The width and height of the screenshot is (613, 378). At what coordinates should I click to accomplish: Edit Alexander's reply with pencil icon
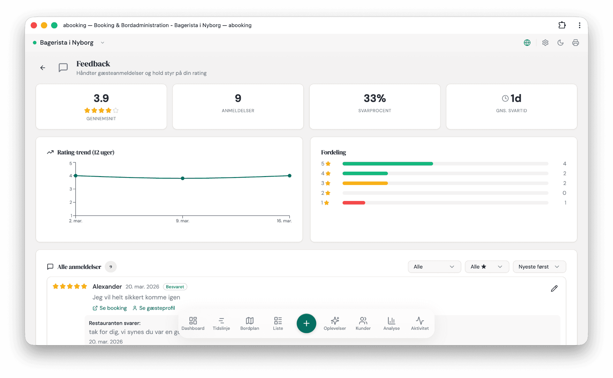(x=554, y=288)
